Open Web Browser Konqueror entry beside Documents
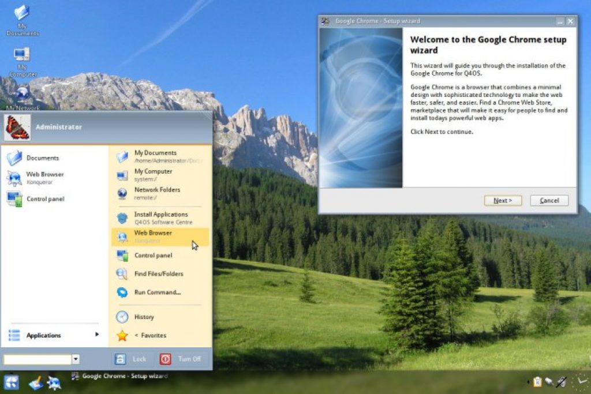Image resolution: width=591 pixels, height=394 pixels. coord(54,178)
